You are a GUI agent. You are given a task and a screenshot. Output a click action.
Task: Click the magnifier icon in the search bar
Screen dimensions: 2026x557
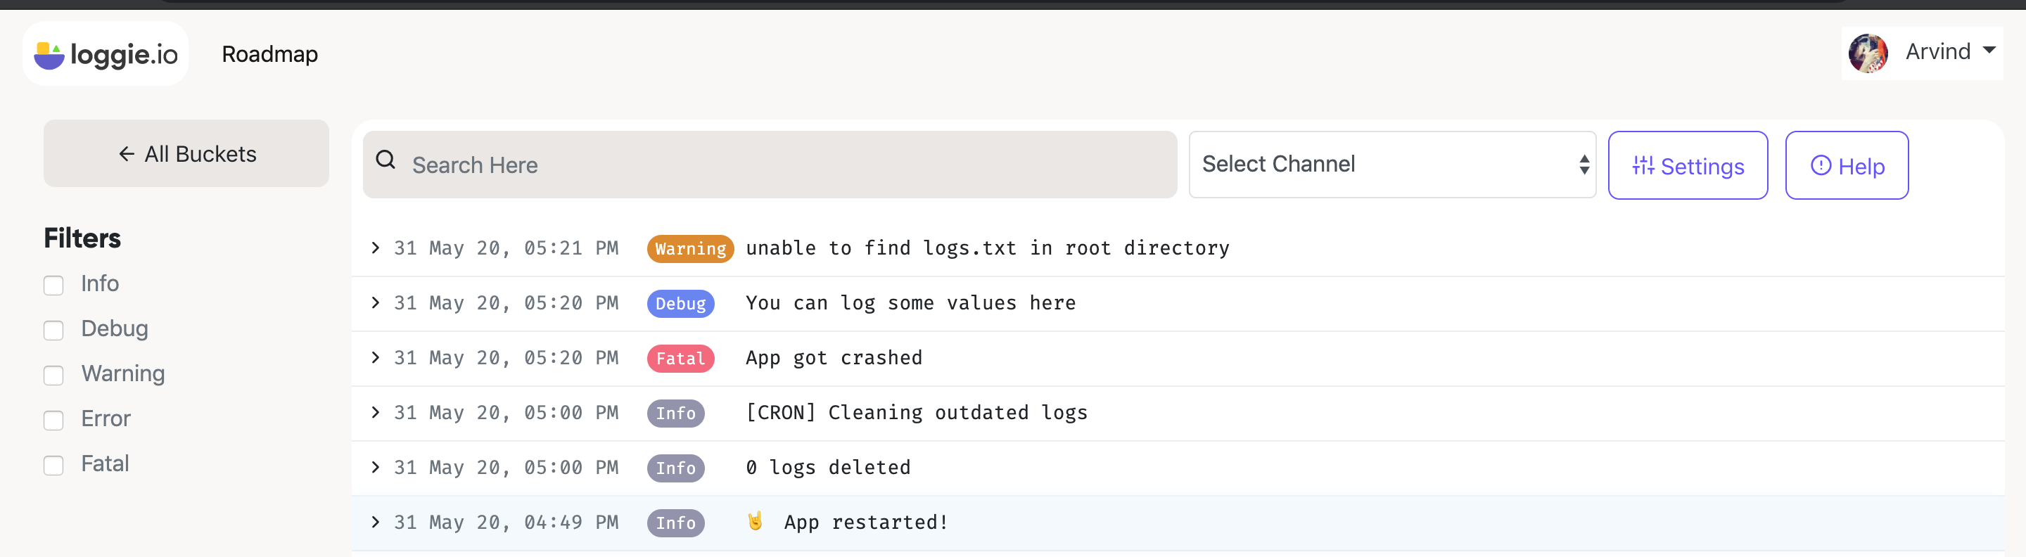[386, 160]
